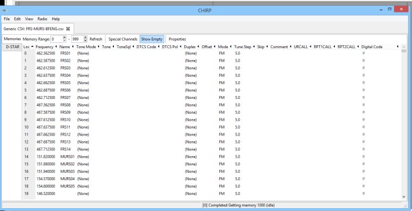412x211 pixels.
Task: Select frequency cell 467.562500
Action: [46, 105]
